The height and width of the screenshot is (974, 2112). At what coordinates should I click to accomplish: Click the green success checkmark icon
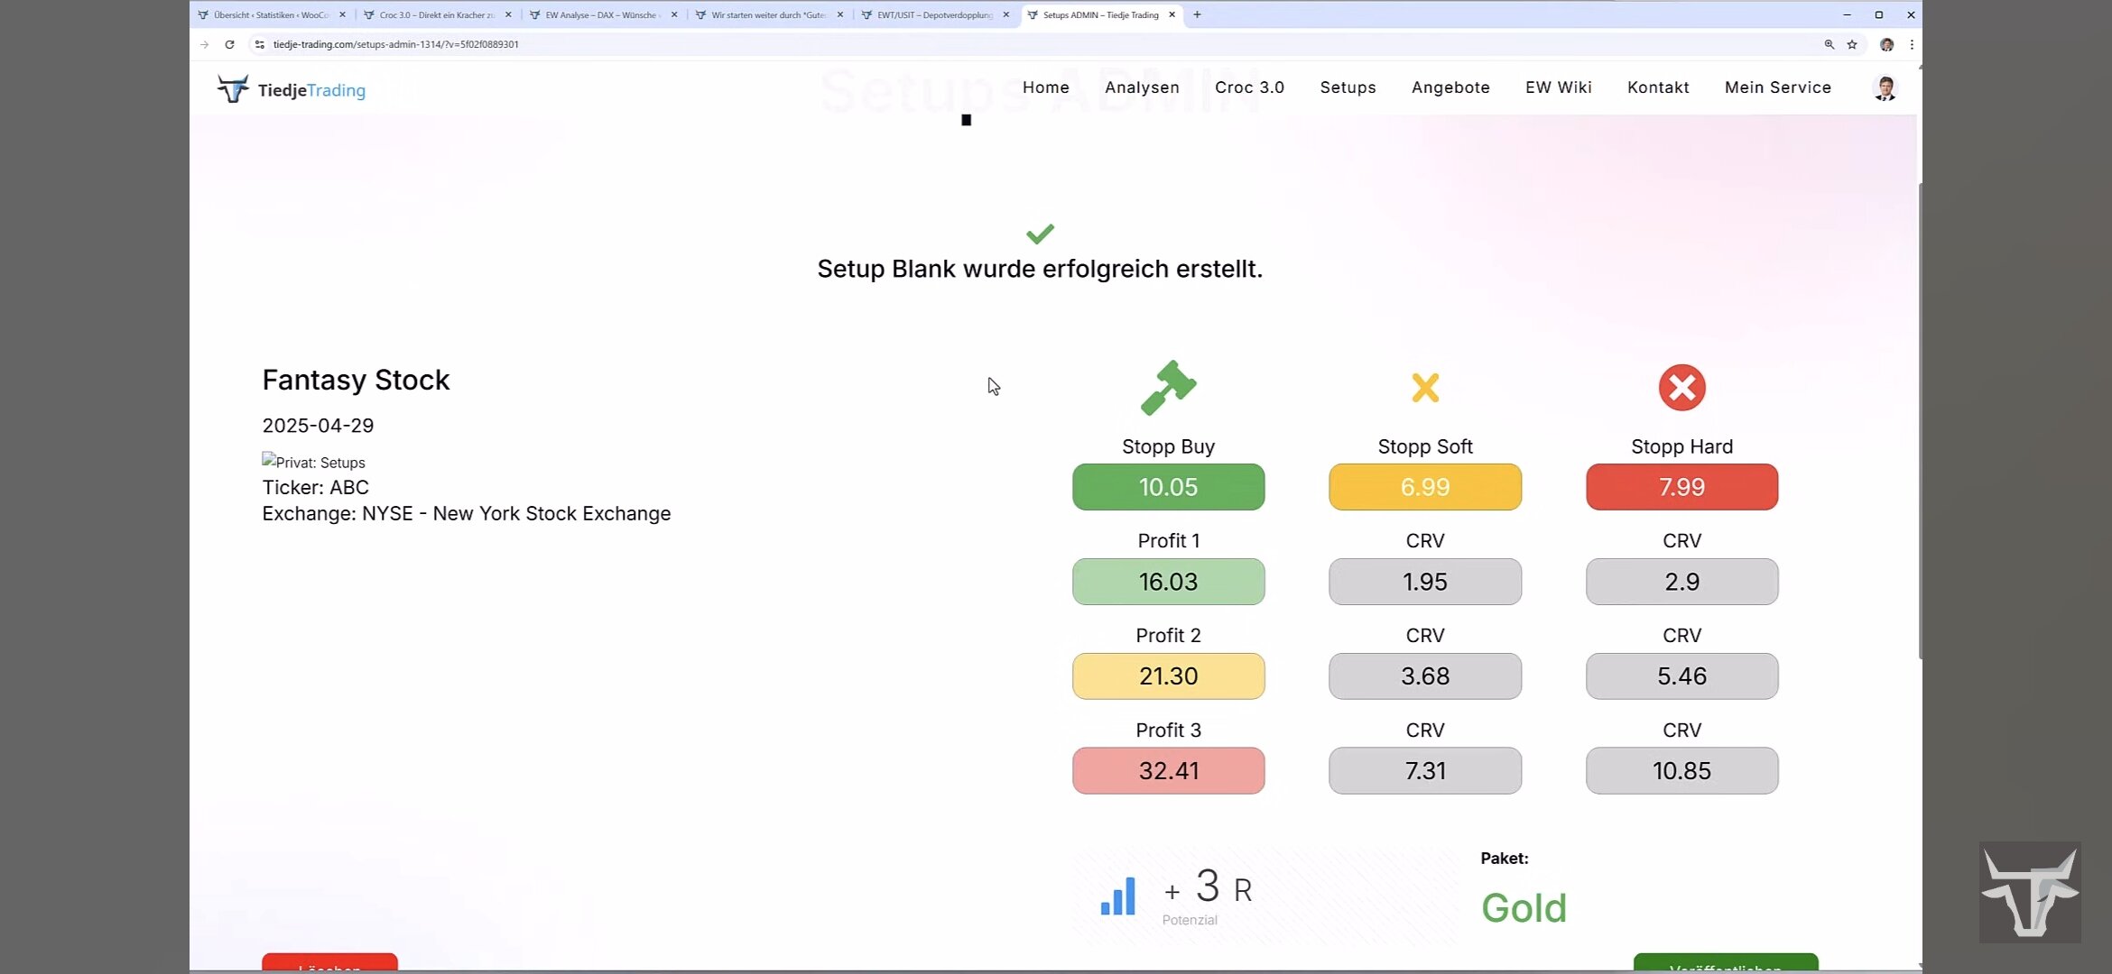(1040, 234)
